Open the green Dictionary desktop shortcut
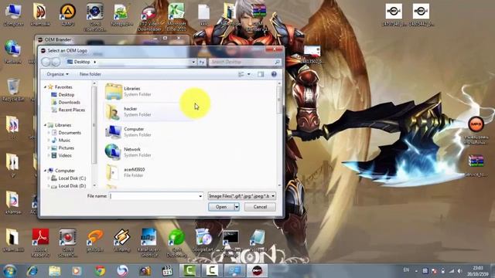 point(176,242)
